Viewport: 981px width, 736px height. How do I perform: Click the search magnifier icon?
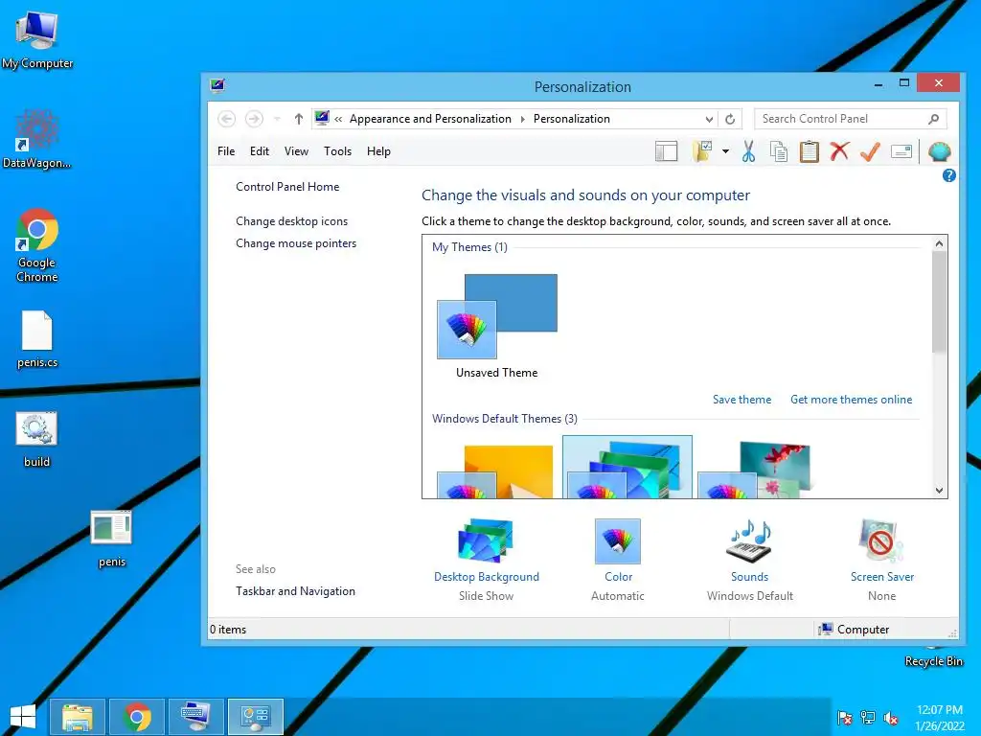(933, 119)
